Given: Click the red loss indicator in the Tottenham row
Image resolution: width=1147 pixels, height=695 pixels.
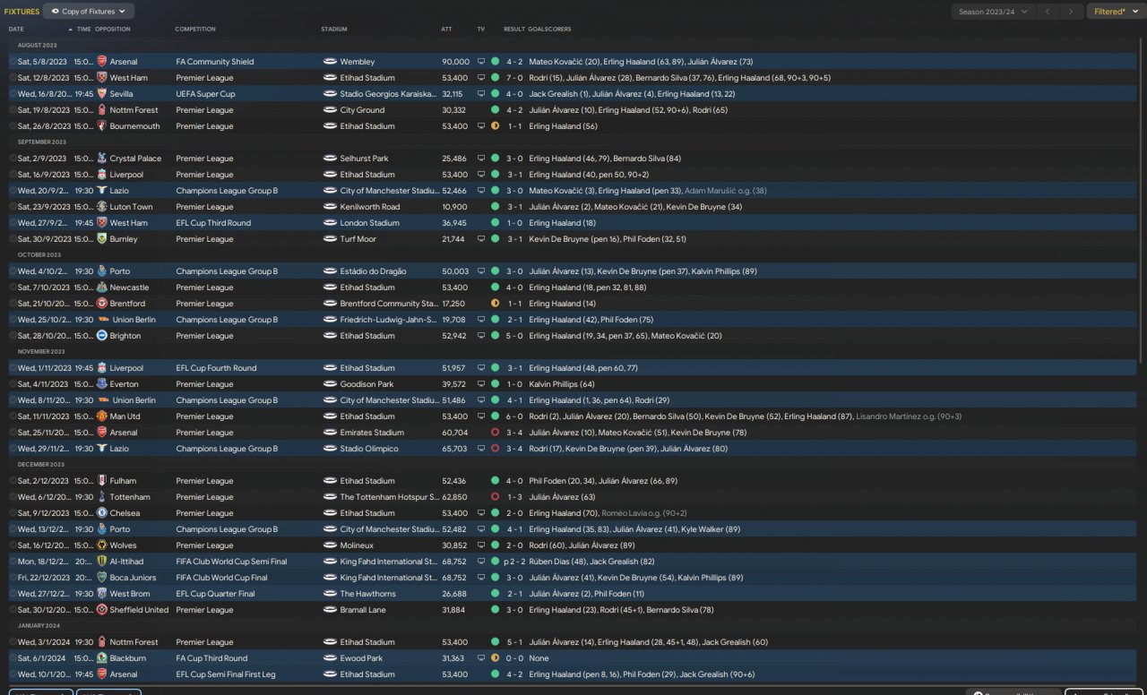Looking at the screenshot, I should (495, 497).
